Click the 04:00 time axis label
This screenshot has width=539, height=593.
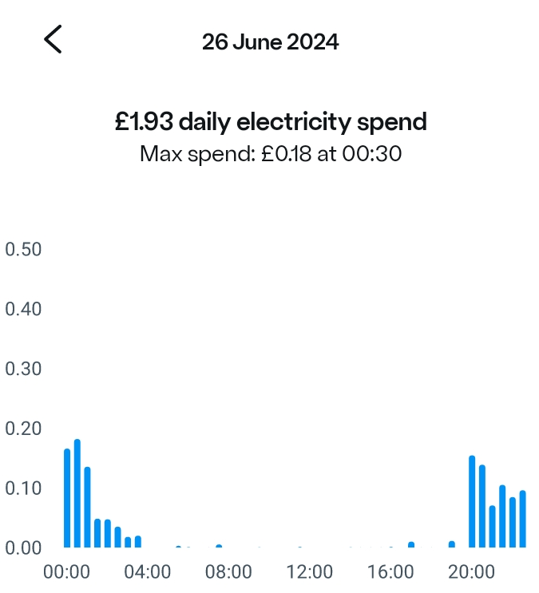(149, 572)
